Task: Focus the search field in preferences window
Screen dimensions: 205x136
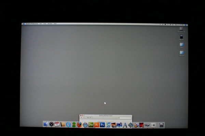Action: click(x=125, y=118)
